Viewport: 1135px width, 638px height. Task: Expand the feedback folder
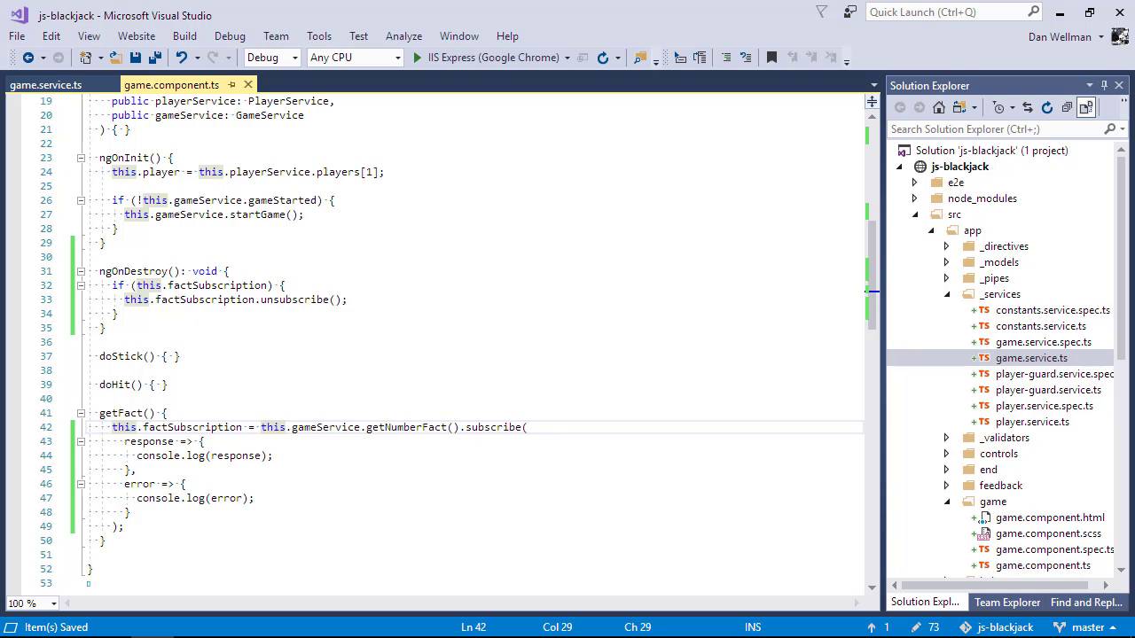[x=947, y=486]
